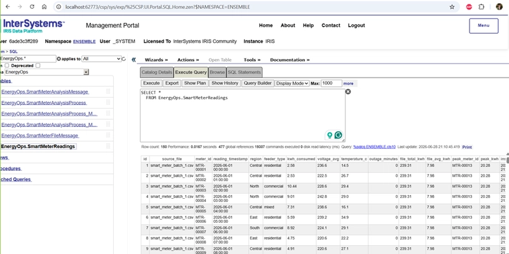Open the browser profile avatar
Viewport: 509px width, 254px height.
point(499,7)
